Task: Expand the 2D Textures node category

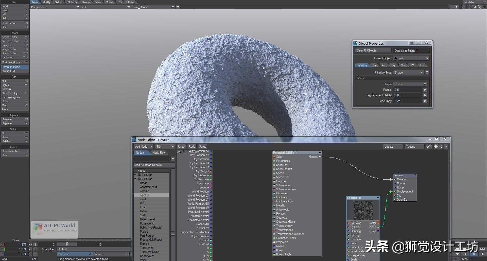Action: click(135, 175)
